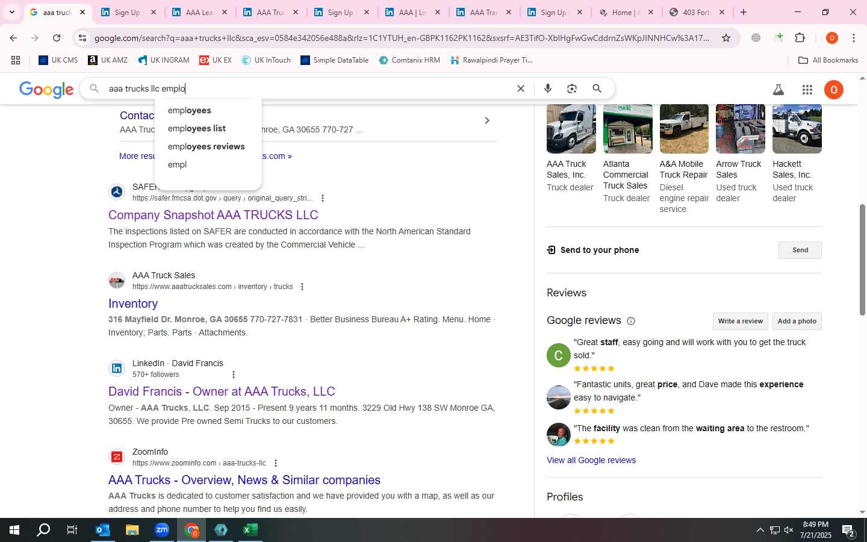This screenshot has width=867, height=542.
Task: Open more options for SAFER result
Action: tap(323, 198)
